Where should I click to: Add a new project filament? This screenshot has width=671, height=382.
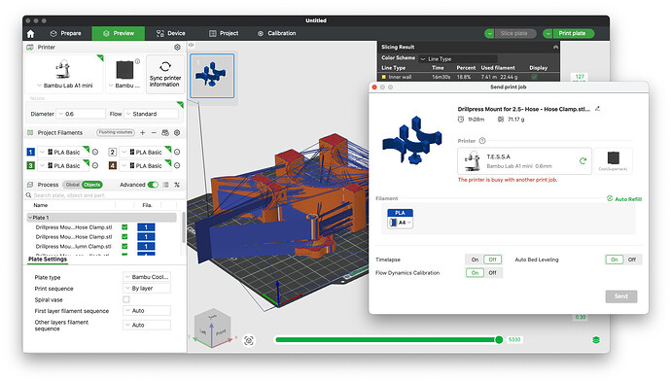(x=143, y=132)
